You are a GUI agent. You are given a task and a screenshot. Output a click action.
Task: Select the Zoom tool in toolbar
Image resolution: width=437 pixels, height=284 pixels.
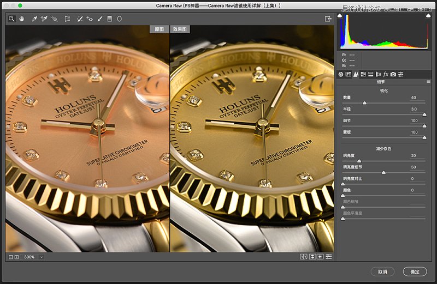click(11, 19)
